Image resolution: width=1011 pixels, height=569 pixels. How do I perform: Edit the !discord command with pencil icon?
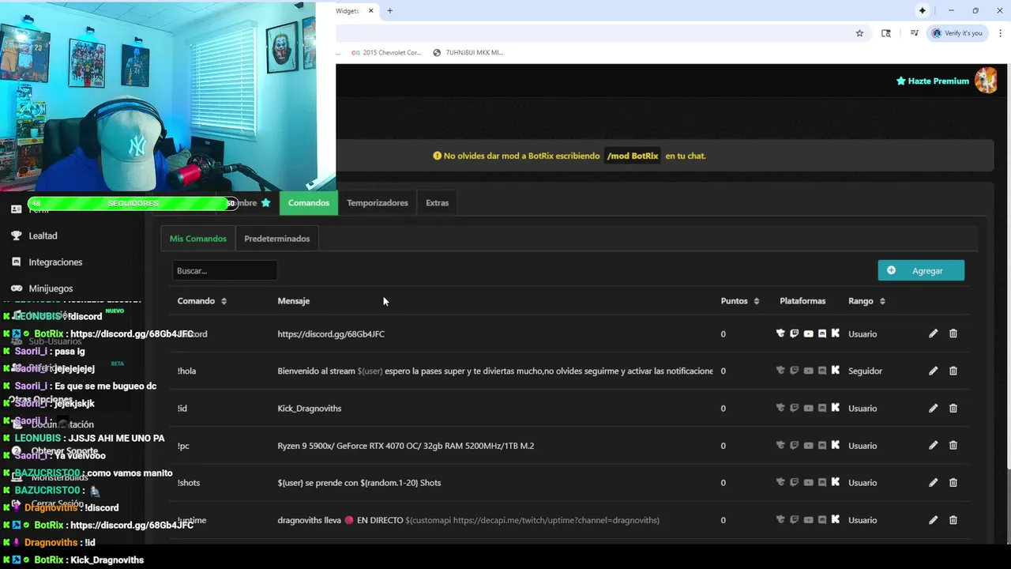click(x=933, y=333)
